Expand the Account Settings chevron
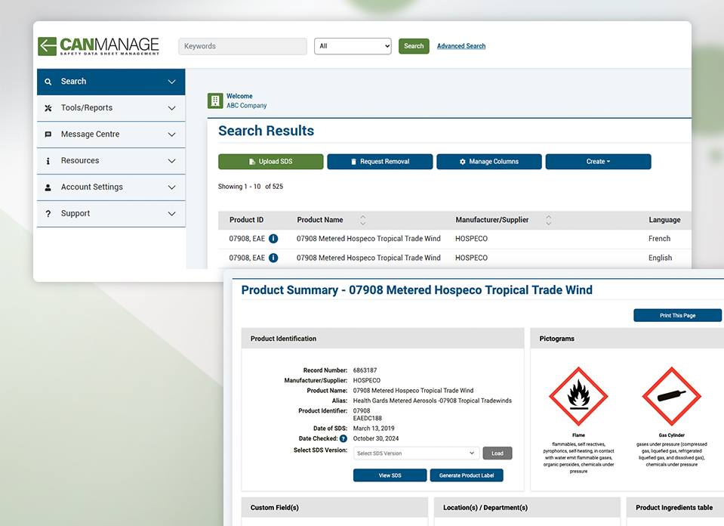The width and height of the screenshot is (724, 526). point(172,187)
